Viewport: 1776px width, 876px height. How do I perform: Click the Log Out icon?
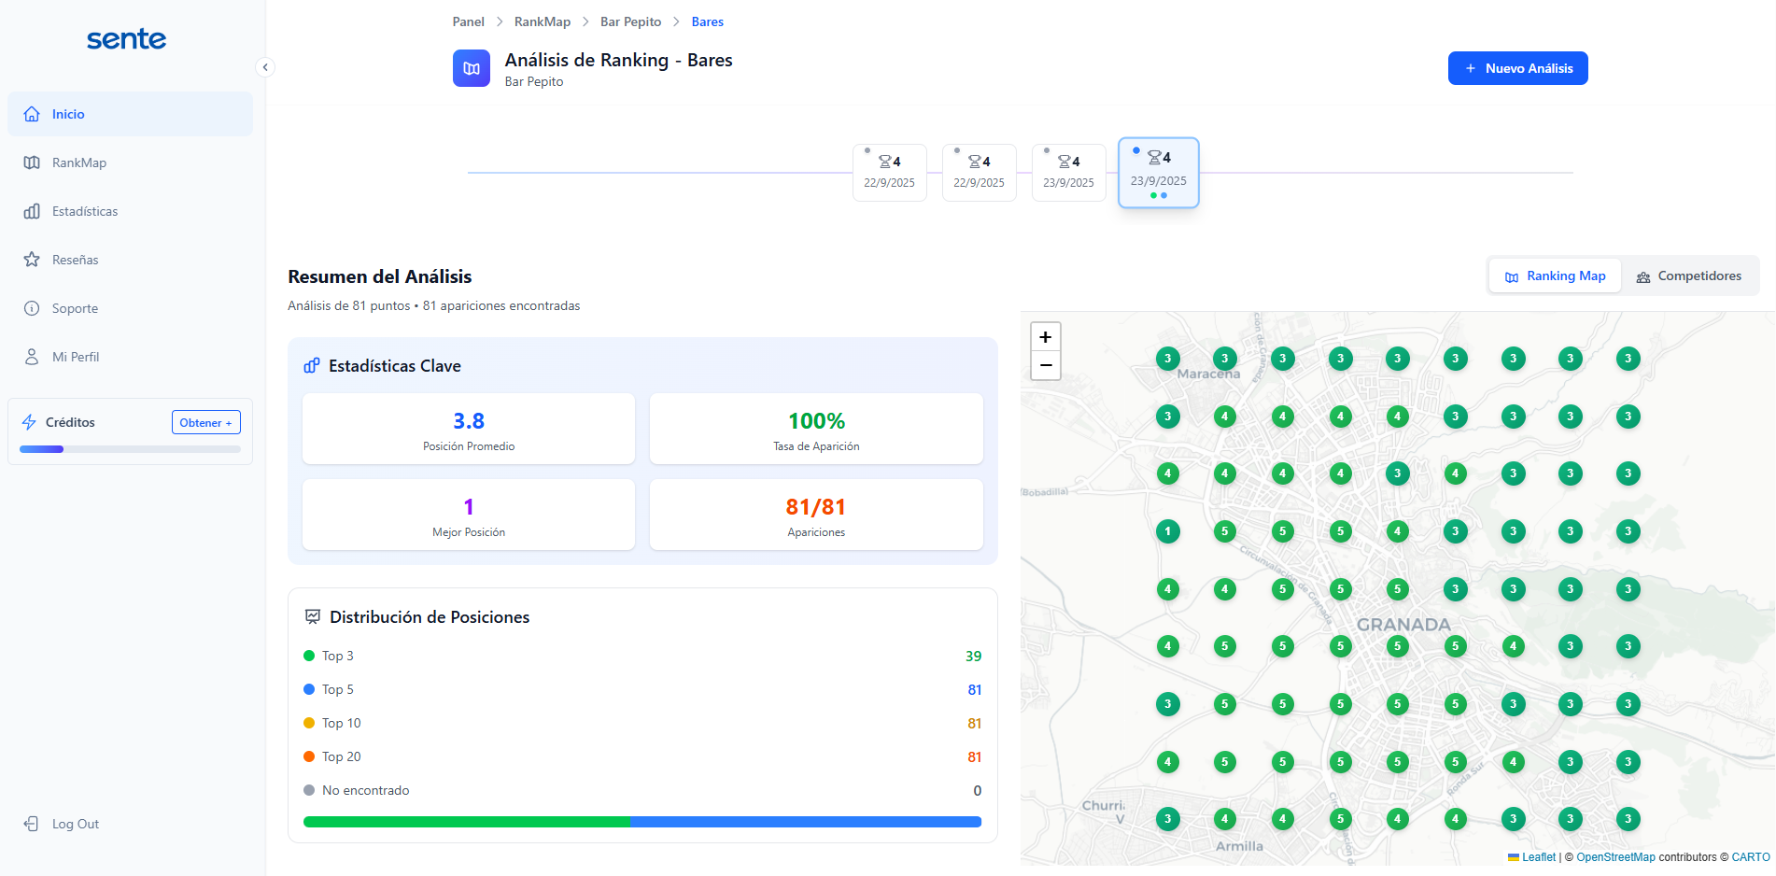pos(32,824)
